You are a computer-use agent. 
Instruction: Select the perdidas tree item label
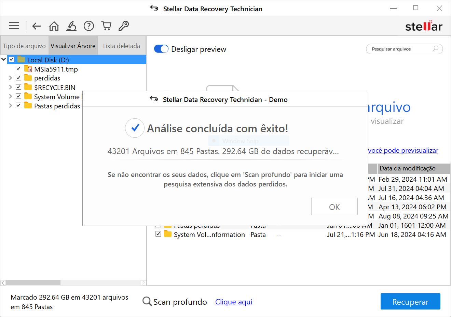point(47,78)
